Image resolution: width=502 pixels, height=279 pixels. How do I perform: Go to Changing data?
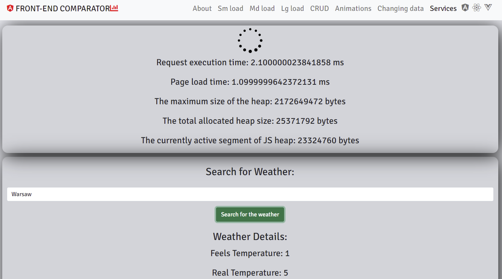[401, 8]
